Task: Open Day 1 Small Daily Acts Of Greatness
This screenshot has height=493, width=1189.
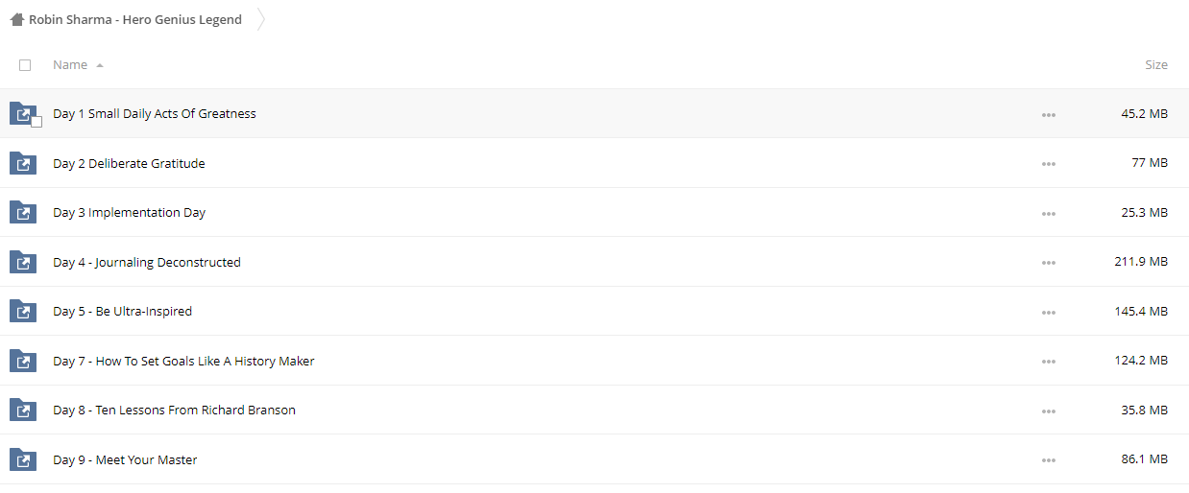Action: [x=155, y=113]
